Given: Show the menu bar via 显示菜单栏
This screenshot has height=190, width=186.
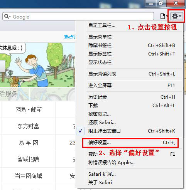Looking at the screenshot, I should pyautogui.click(x=129, y=37).
